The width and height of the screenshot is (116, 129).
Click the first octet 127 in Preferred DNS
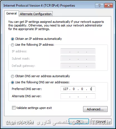click(x=66, y=89)
